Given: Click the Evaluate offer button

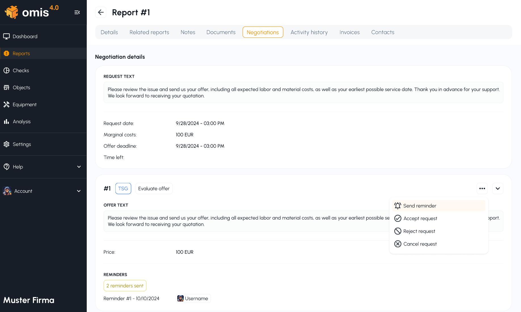Looking at the screenshot, I should click(154, 188).
